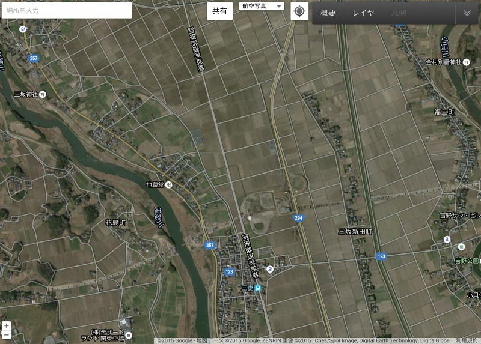Click the route 357 shield by the river bend

point(210,245)
